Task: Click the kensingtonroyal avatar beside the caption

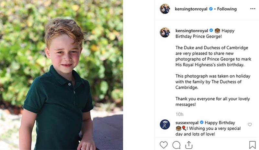Action: coord(165,32)
